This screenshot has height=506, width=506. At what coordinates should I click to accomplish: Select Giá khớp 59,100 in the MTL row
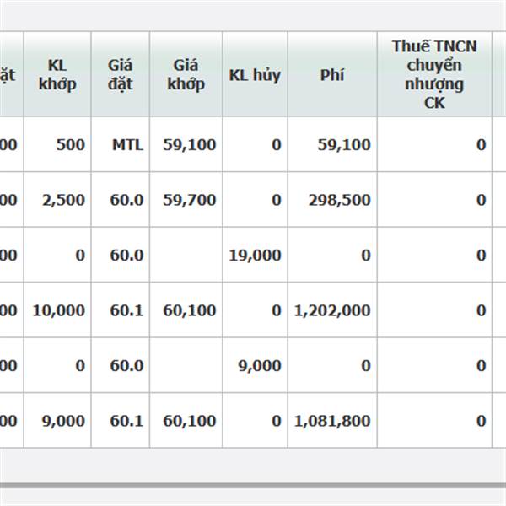tap(186, 144)
